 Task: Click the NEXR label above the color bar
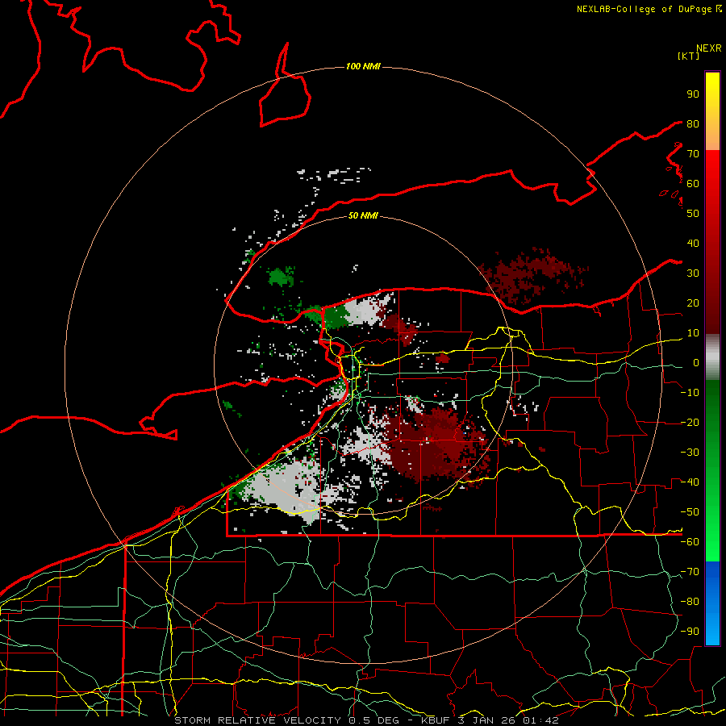[x=709, y=48]
